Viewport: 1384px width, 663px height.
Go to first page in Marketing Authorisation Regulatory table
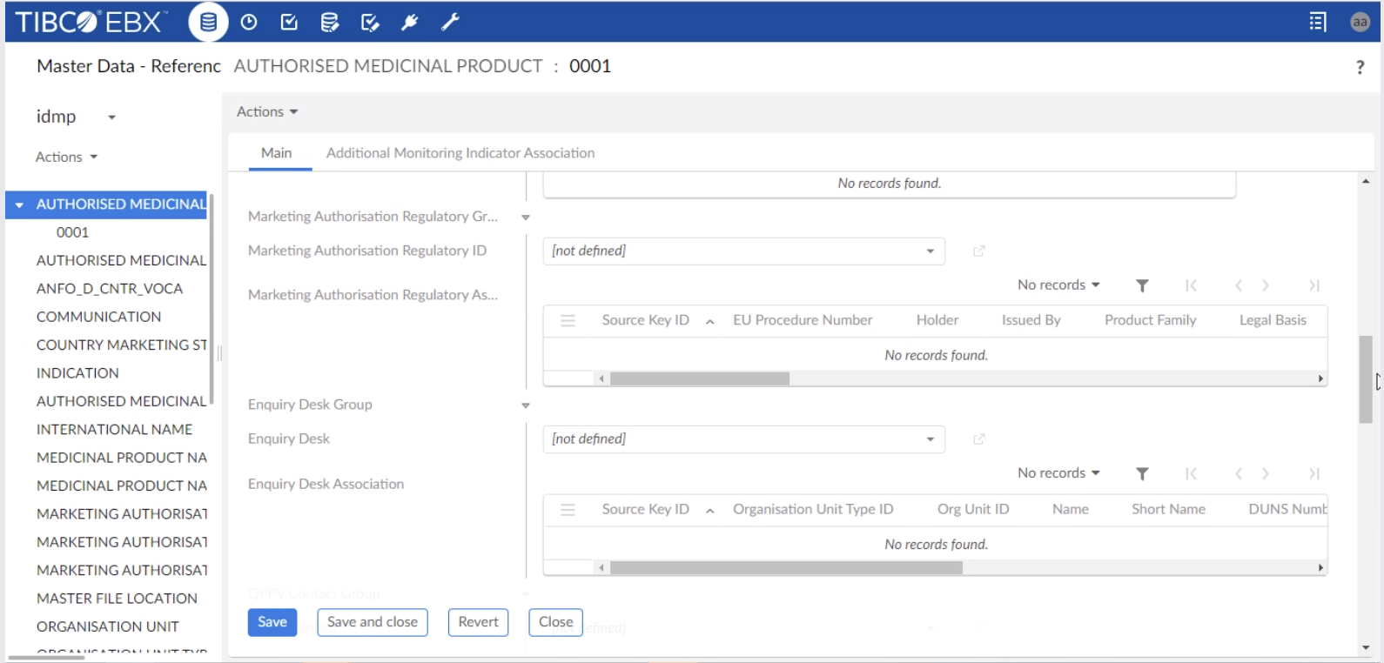(x=1191, y=285)
